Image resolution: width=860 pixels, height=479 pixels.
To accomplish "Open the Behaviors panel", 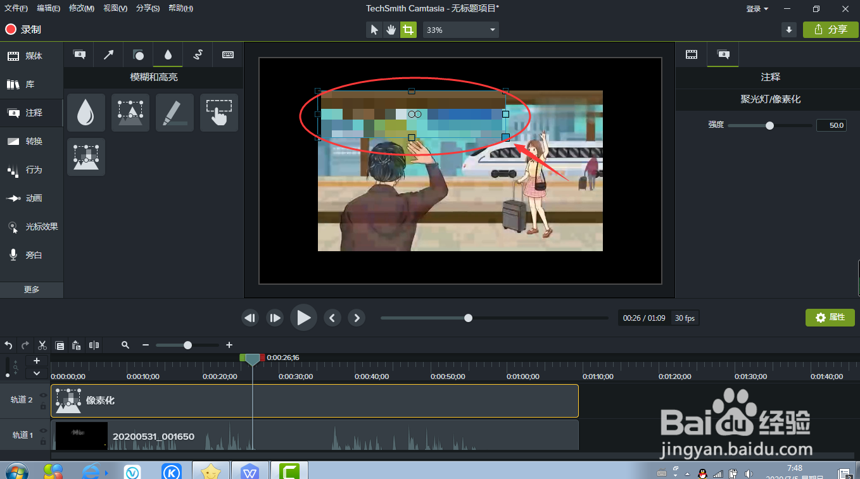I will (x=32, y=170).
